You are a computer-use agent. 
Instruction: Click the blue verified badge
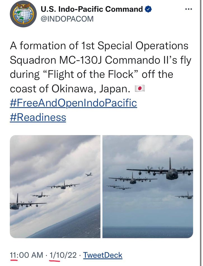[148, 9]
